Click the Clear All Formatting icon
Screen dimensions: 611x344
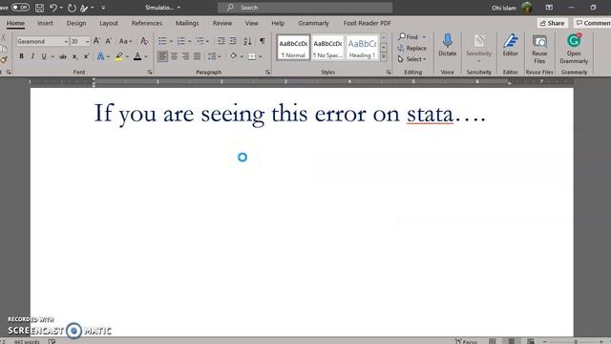coord(144,40)
